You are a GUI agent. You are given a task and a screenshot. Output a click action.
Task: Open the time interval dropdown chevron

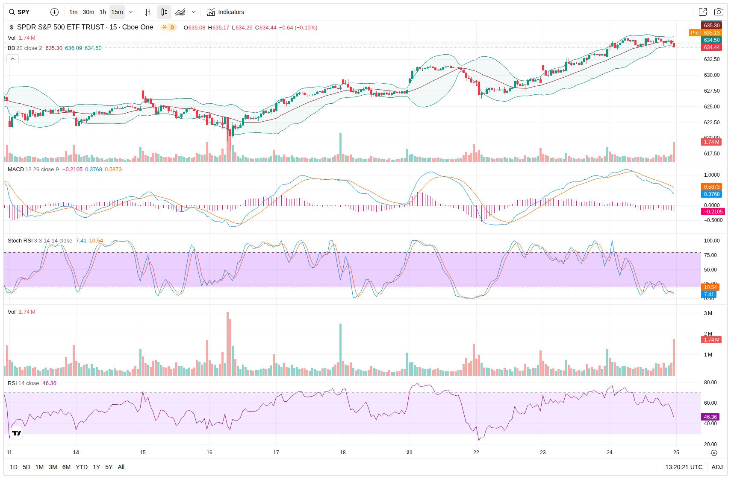(131, 12)
